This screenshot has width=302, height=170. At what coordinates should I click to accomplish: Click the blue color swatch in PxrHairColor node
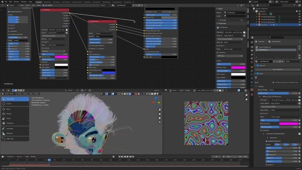109,73
